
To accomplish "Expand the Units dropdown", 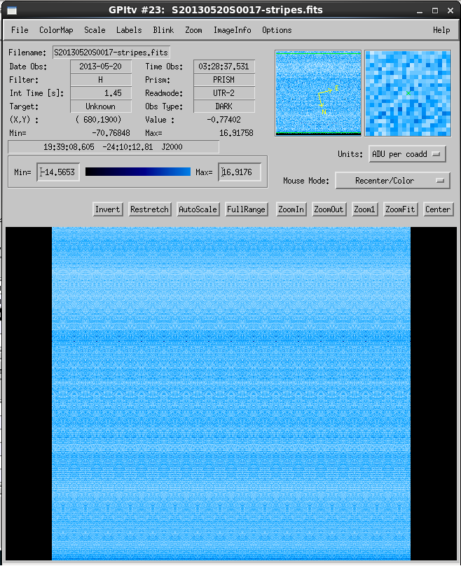I will pyautogui.click(x=407, y=154).
